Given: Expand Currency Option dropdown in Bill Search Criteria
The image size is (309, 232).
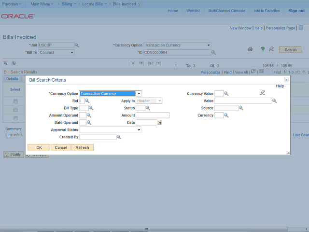Looking at the screenshot, I should (x=139, y=94).
